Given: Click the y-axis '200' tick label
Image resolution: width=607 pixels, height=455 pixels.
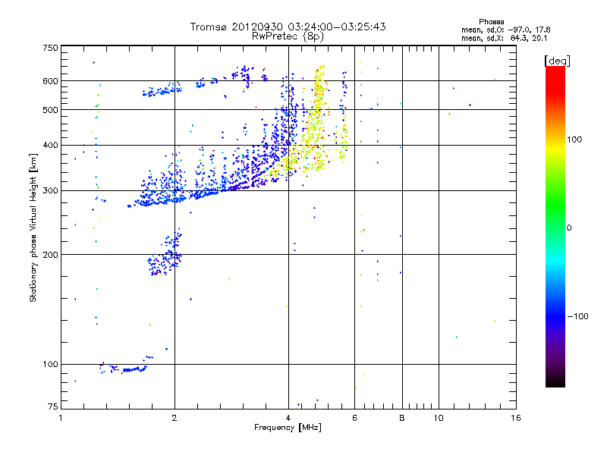Looking at the screenshot, I should (50, 255).
